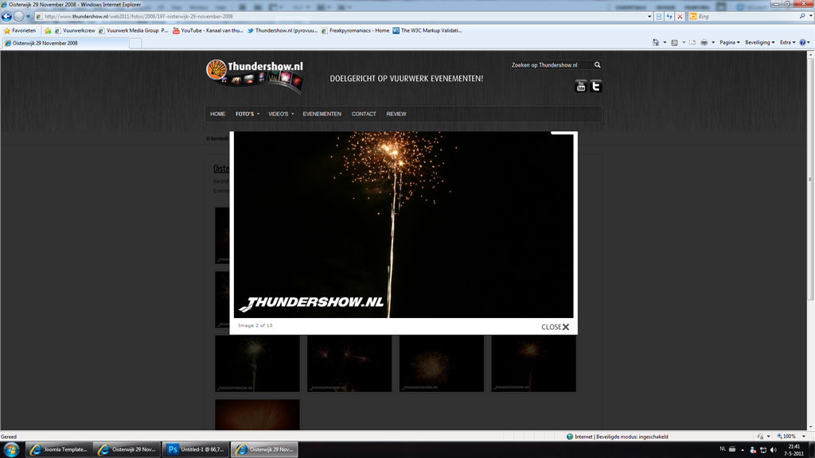The height and width of the screenshot is (458, 815).
Task: Open recent pages dropdown beside Forward button
Action: point(28,17)
